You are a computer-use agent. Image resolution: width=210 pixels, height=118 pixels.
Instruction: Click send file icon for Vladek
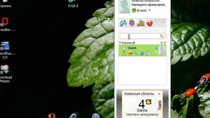[124, 53]
